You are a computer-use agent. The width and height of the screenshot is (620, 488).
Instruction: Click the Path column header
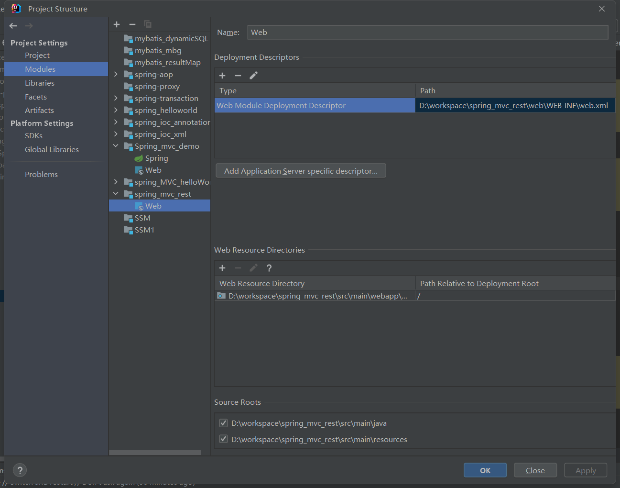click(515, 91)
